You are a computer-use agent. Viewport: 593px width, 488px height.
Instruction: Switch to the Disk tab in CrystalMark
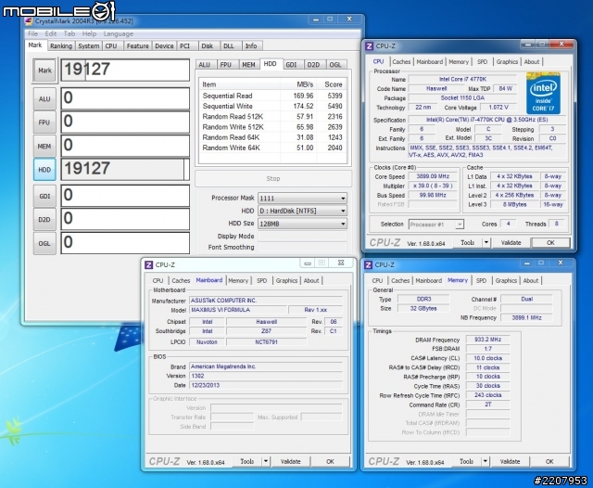coord(208,45)
